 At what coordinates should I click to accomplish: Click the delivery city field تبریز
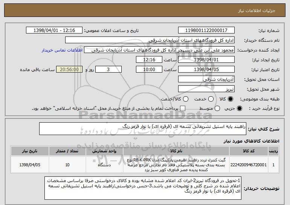point(206,89)
